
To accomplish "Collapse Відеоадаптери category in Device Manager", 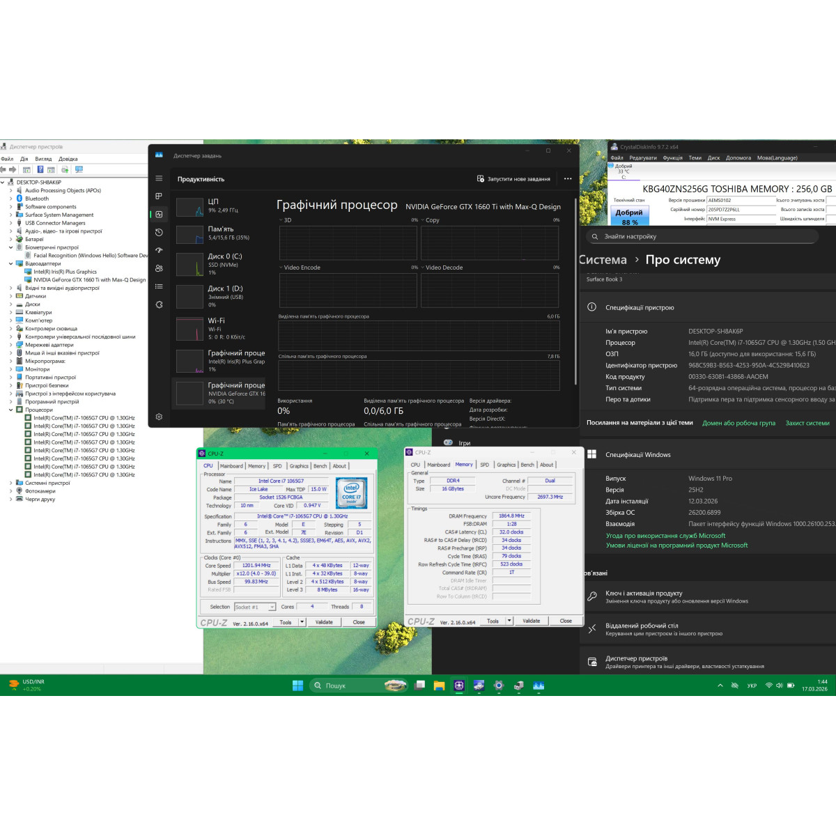I will 10,263.
